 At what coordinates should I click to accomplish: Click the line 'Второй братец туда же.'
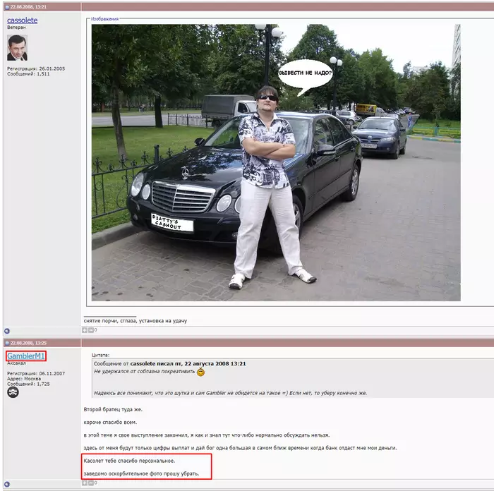click(113, 409)
